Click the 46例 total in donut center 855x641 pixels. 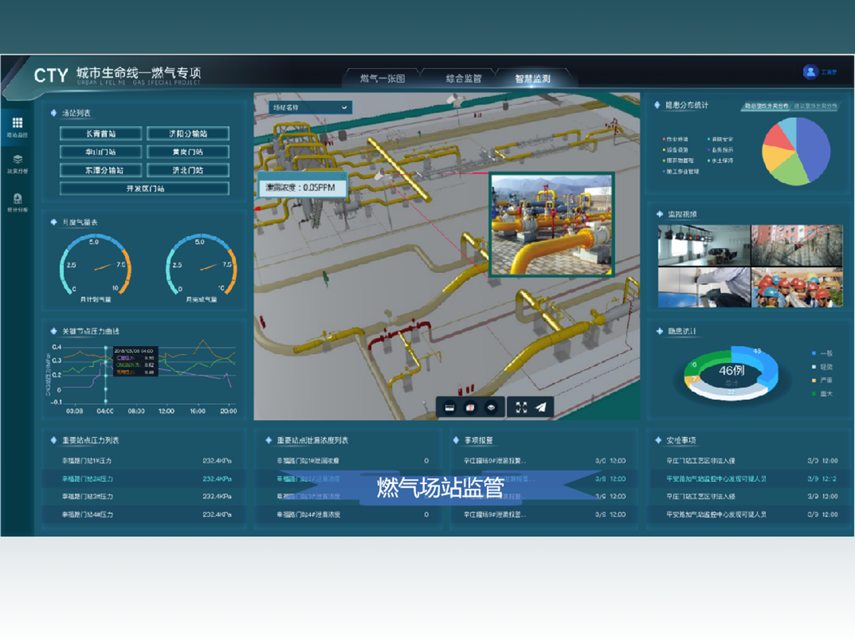731,371
